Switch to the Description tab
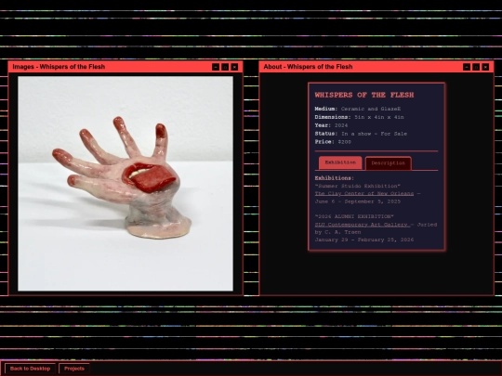Viewport: 502px width, 376px height. point(388,163)
